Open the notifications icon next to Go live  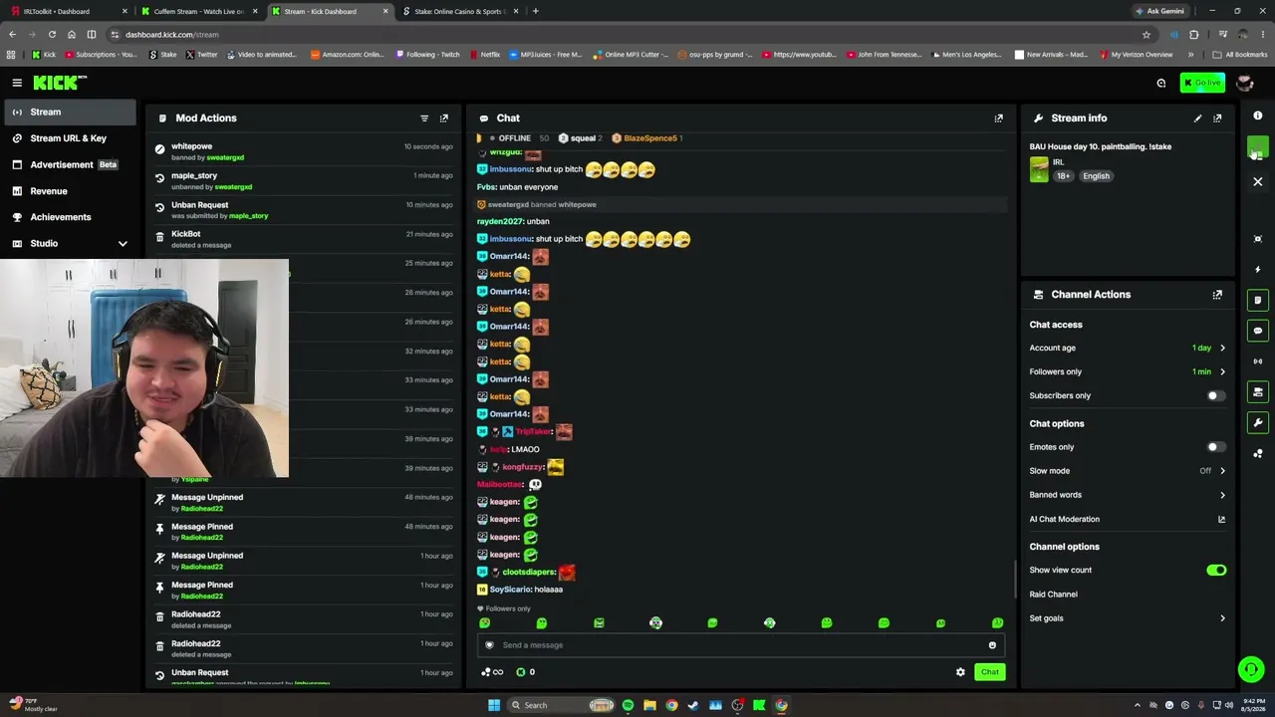[x=1161, y=83]
